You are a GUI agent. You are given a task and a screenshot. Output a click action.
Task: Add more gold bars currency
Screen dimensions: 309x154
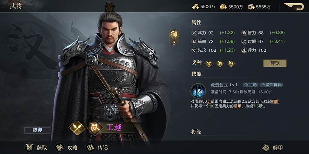pyautogui.click(x=195, y=7)
